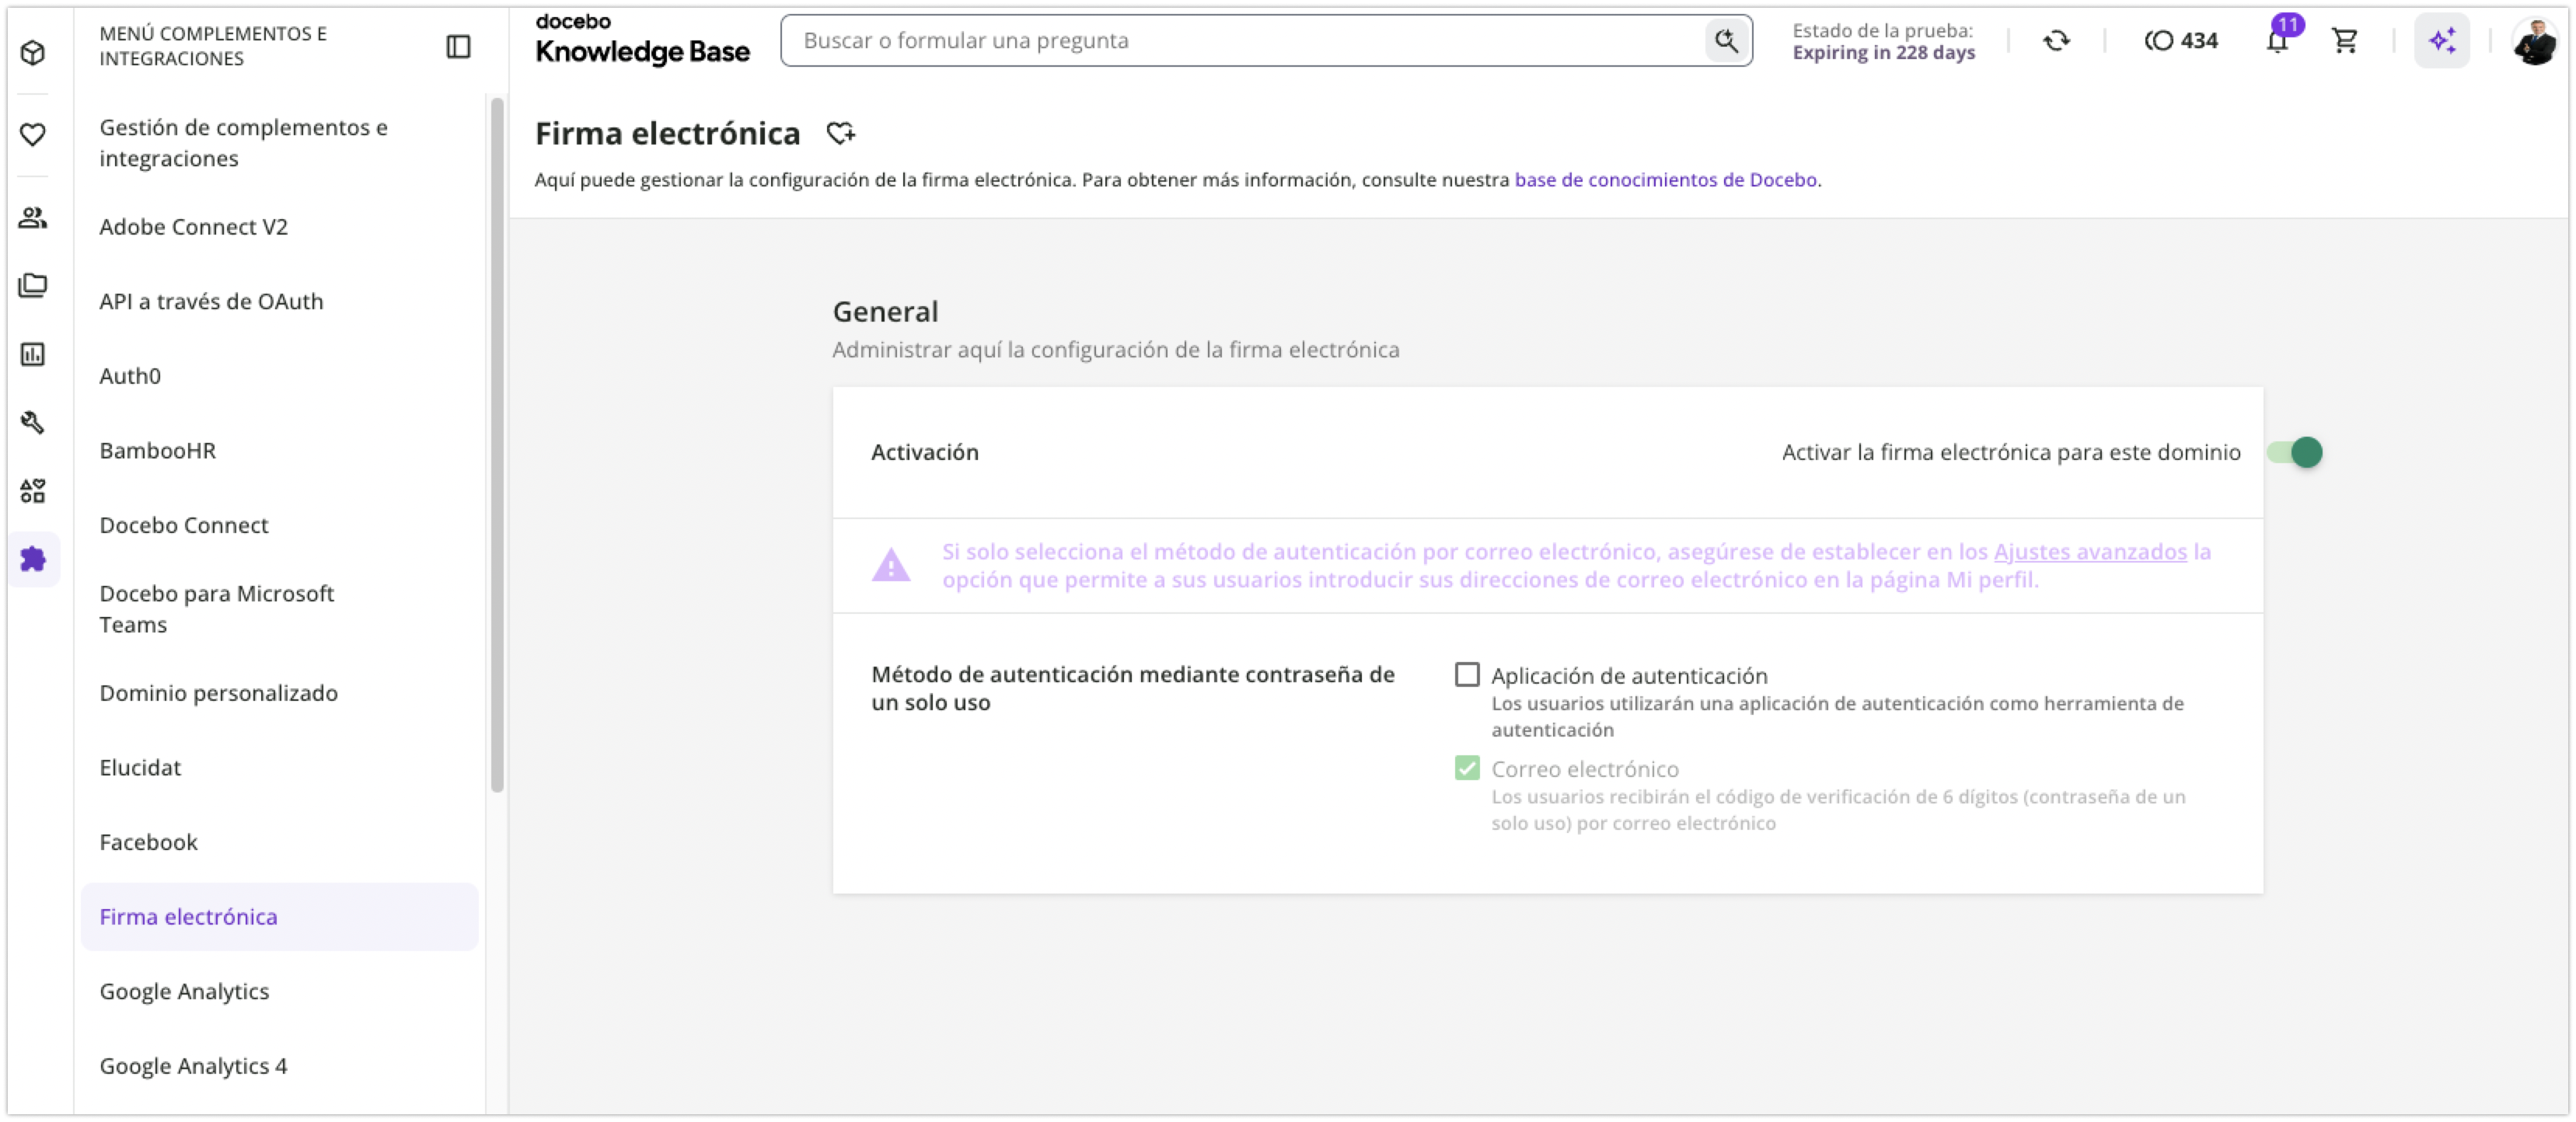Open the users icon in left rail
This screenshot has height=1122, width=2576.
(33, 217)
